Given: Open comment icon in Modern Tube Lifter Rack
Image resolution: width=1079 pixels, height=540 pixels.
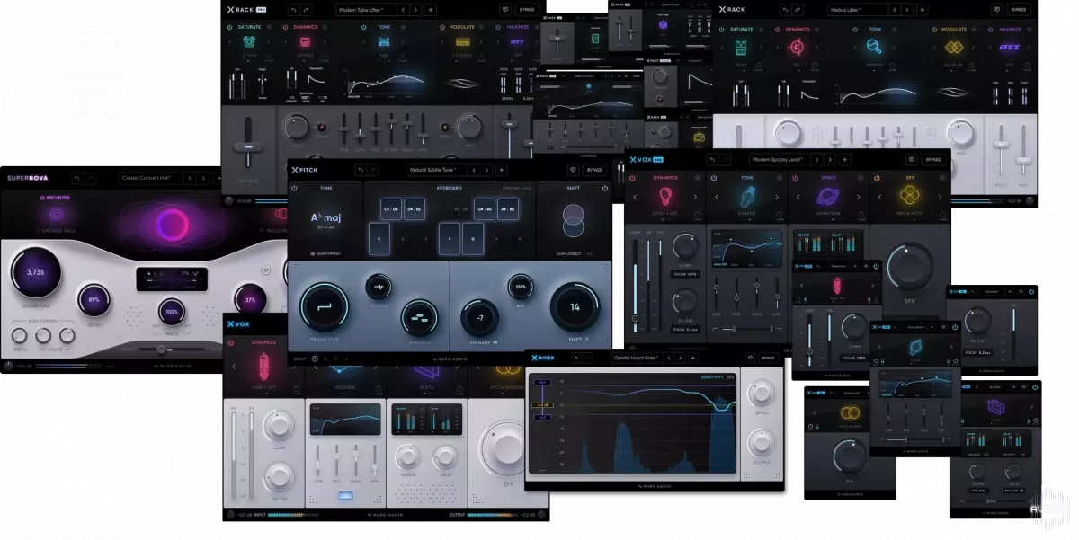Looking at the screenshot, I should pos(504,10).
